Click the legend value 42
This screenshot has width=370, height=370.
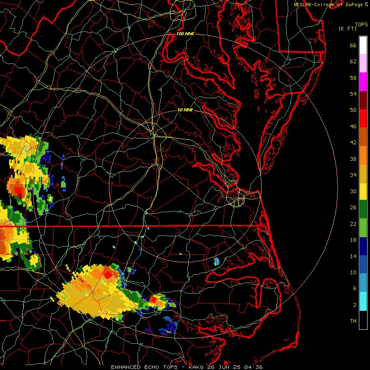coord(353,143)
